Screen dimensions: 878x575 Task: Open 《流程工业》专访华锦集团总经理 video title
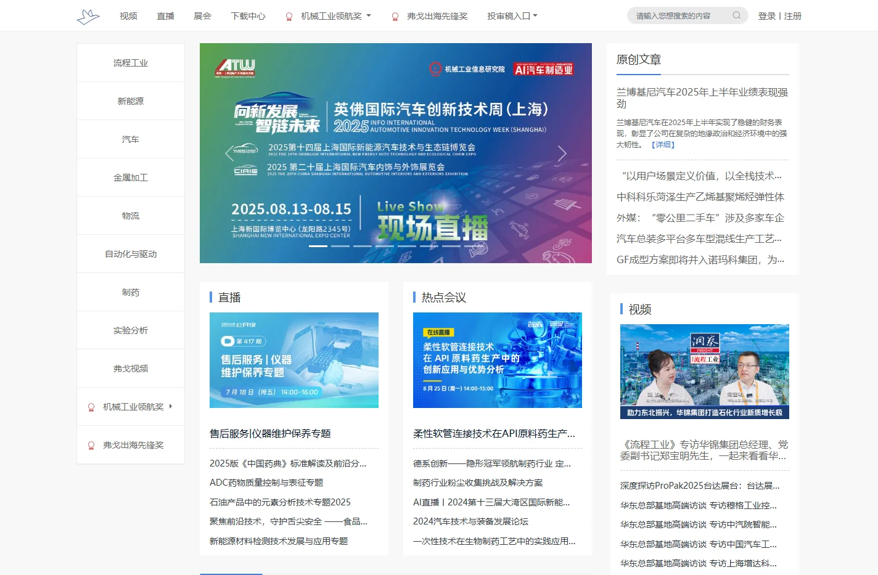[x=704, y=451]
